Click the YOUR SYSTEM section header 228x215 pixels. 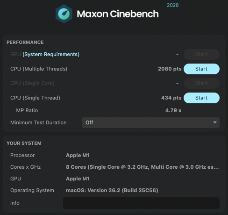[x=24, y=143]
